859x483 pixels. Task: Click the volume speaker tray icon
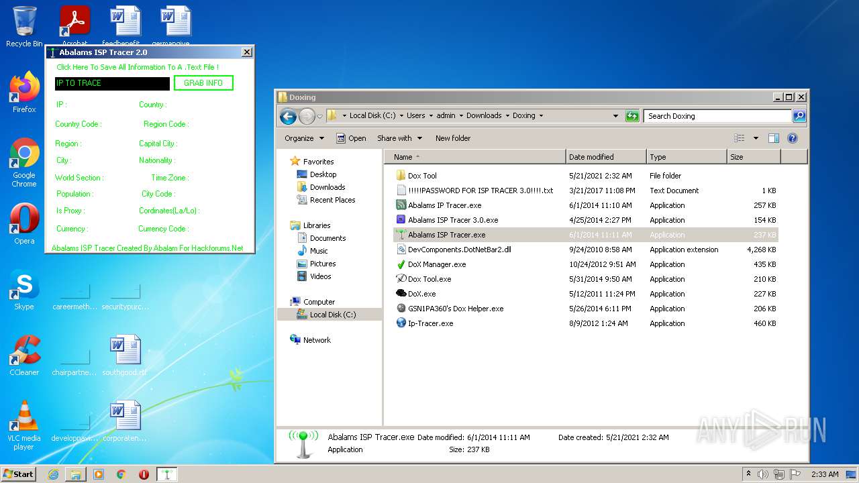click(764, 474)
